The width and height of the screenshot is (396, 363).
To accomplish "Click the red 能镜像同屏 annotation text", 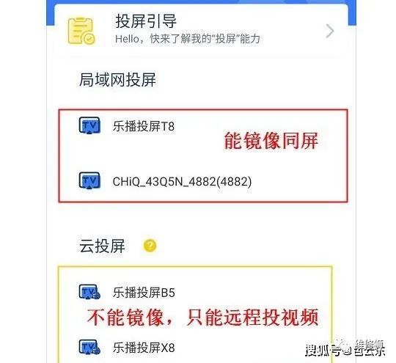I will [x=271, y=141].
